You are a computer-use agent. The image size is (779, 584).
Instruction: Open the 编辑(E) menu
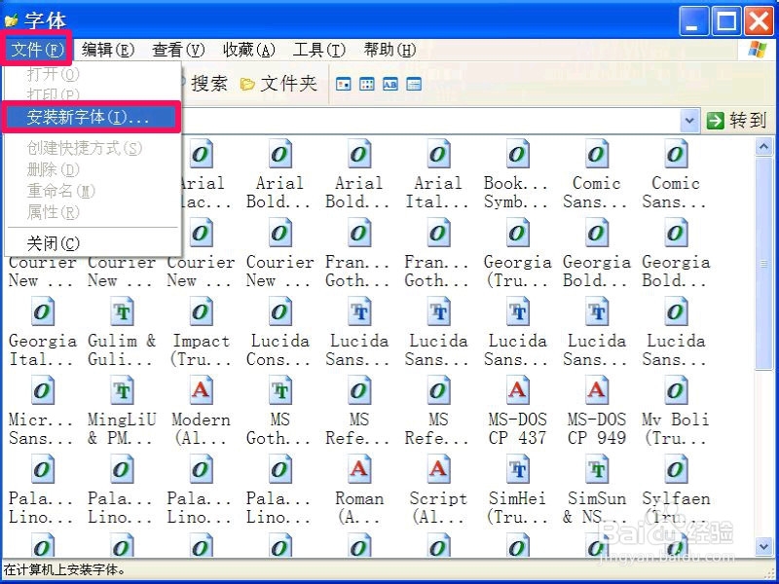107,50
